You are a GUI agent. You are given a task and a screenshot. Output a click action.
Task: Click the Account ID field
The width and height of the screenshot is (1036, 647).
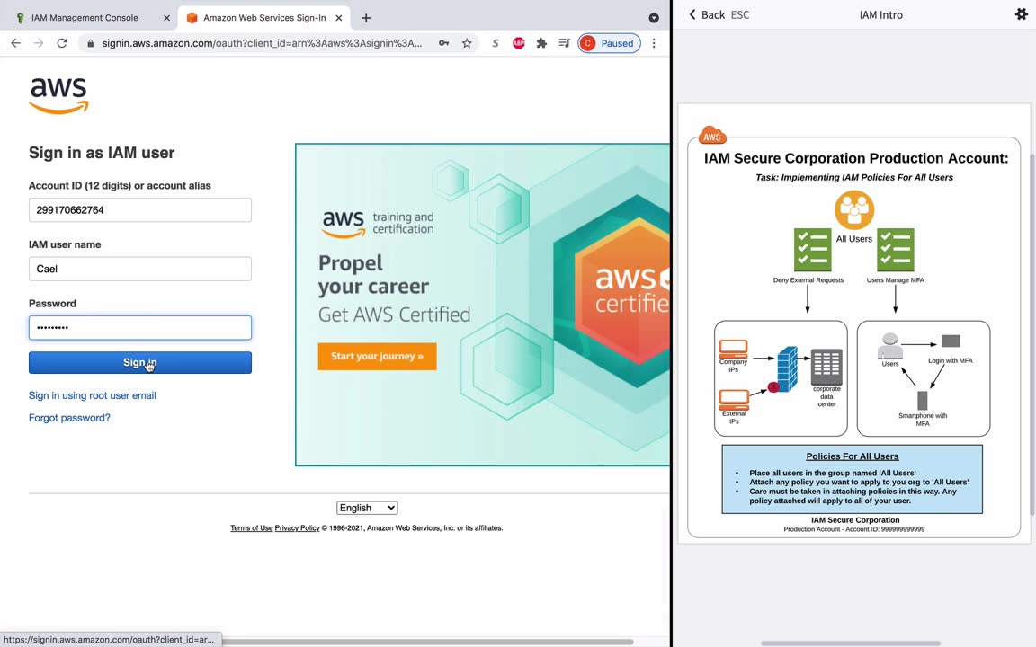(140, 210)
